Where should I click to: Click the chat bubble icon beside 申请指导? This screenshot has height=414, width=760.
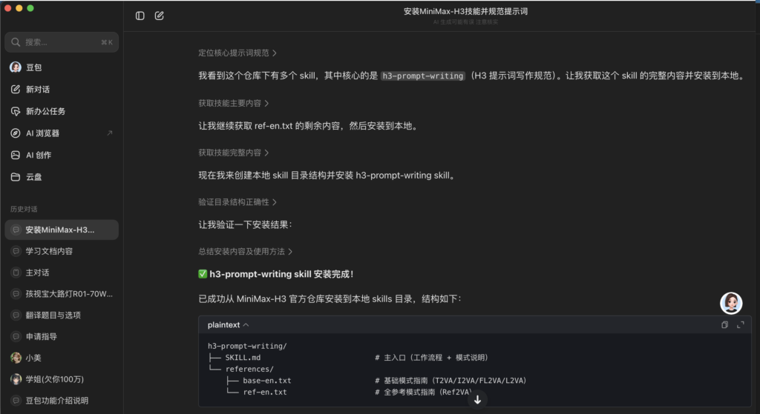(16, 336)
